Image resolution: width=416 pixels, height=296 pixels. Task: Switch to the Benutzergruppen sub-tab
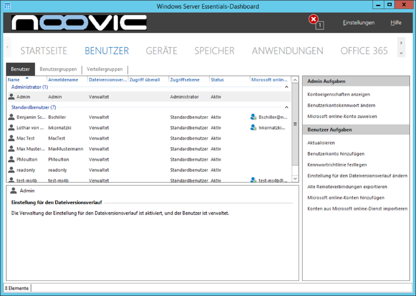[58, 69]
